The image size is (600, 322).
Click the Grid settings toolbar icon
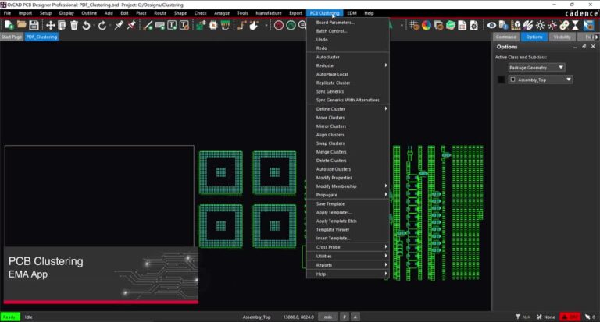413,25
